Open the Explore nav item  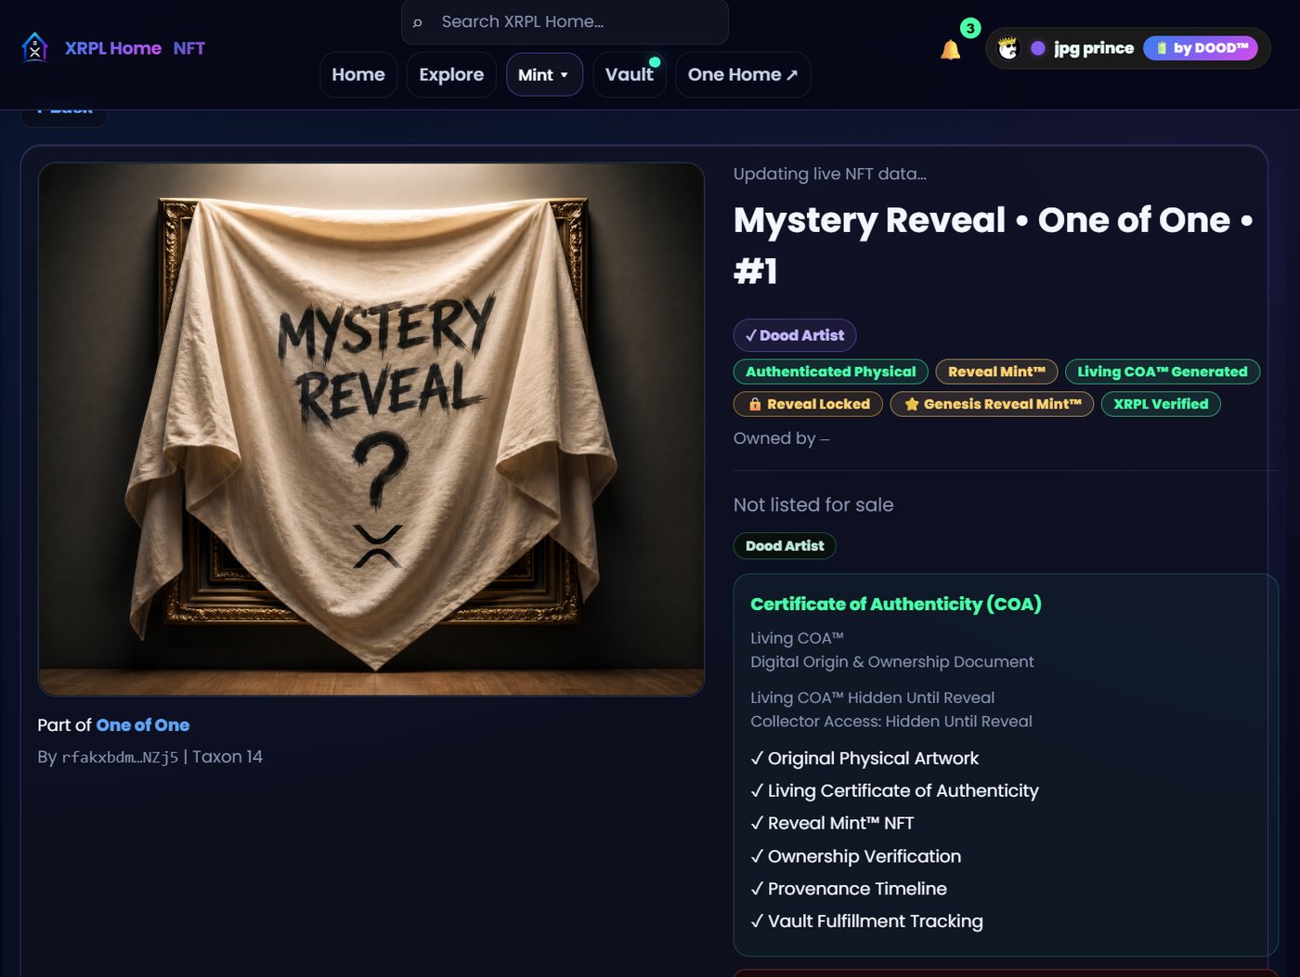[x=451, y=74]
